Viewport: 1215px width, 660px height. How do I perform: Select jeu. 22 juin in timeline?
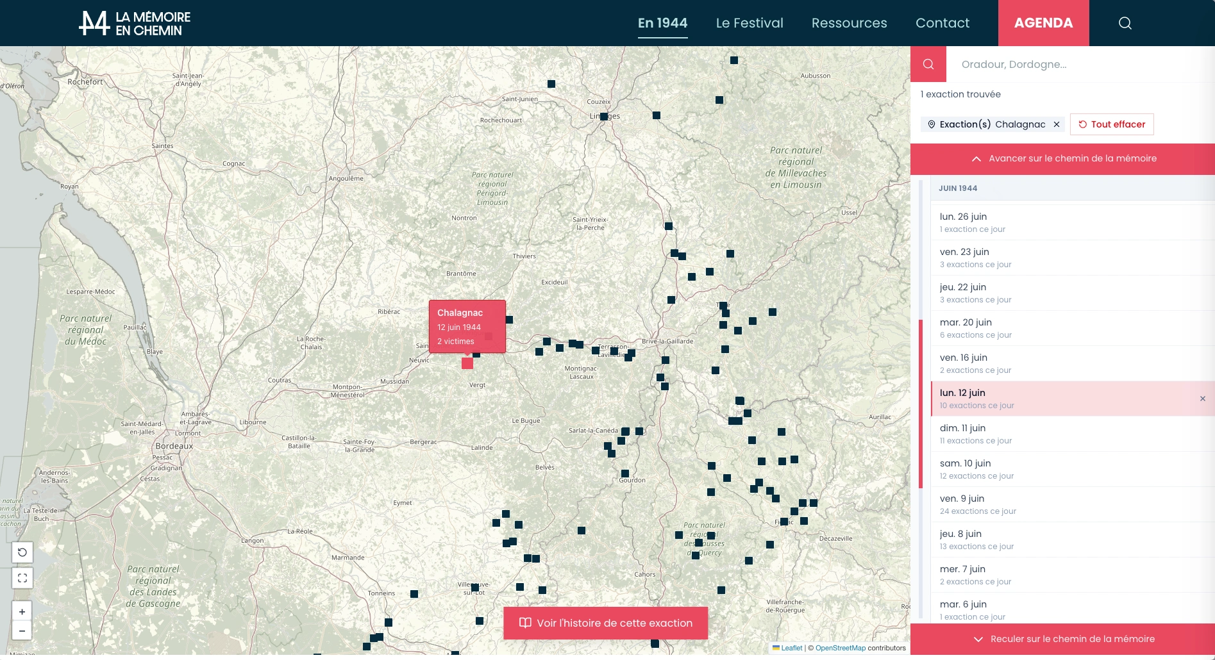click(x=1073, y=293)
